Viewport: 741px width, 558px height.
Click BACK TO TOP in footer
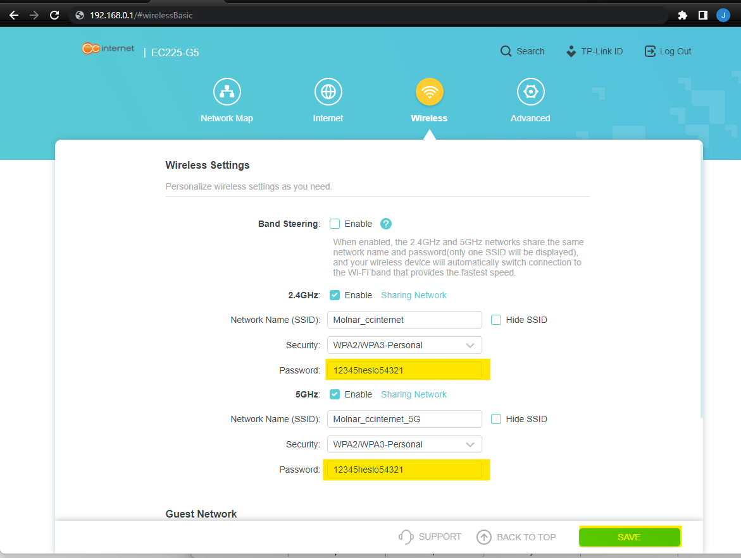coord(516,537)
